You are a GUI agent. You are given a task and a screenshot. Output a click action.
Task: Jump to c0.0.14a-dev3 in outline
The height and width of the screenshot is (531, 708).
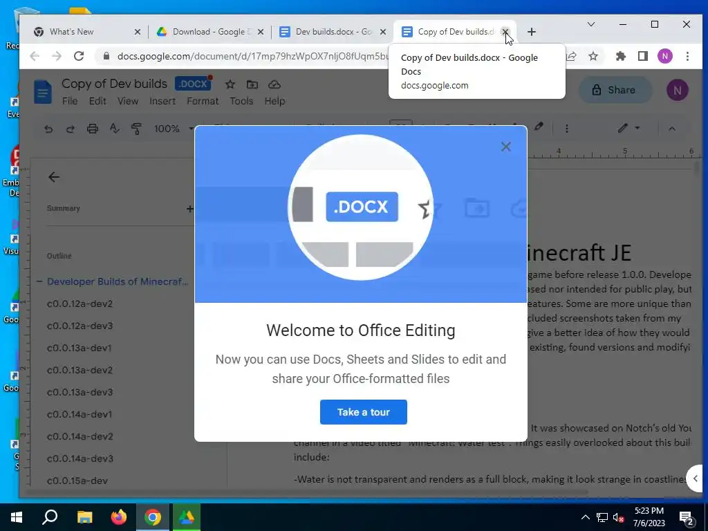pos(80,458)
